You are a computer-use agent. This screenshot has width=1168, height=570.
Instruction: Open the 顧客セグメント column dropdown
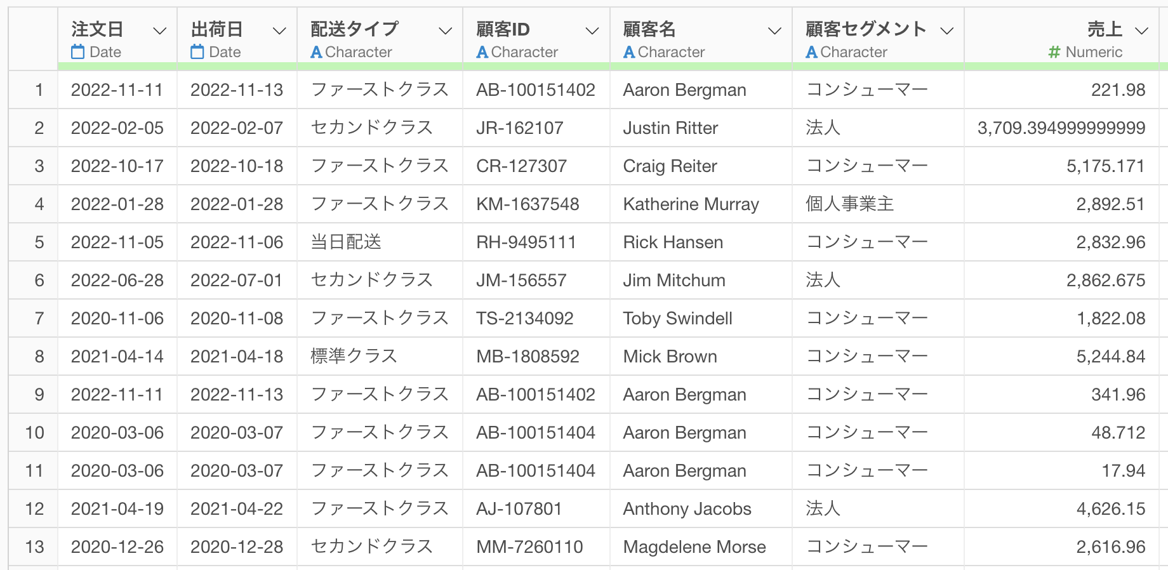pos(947,30)
